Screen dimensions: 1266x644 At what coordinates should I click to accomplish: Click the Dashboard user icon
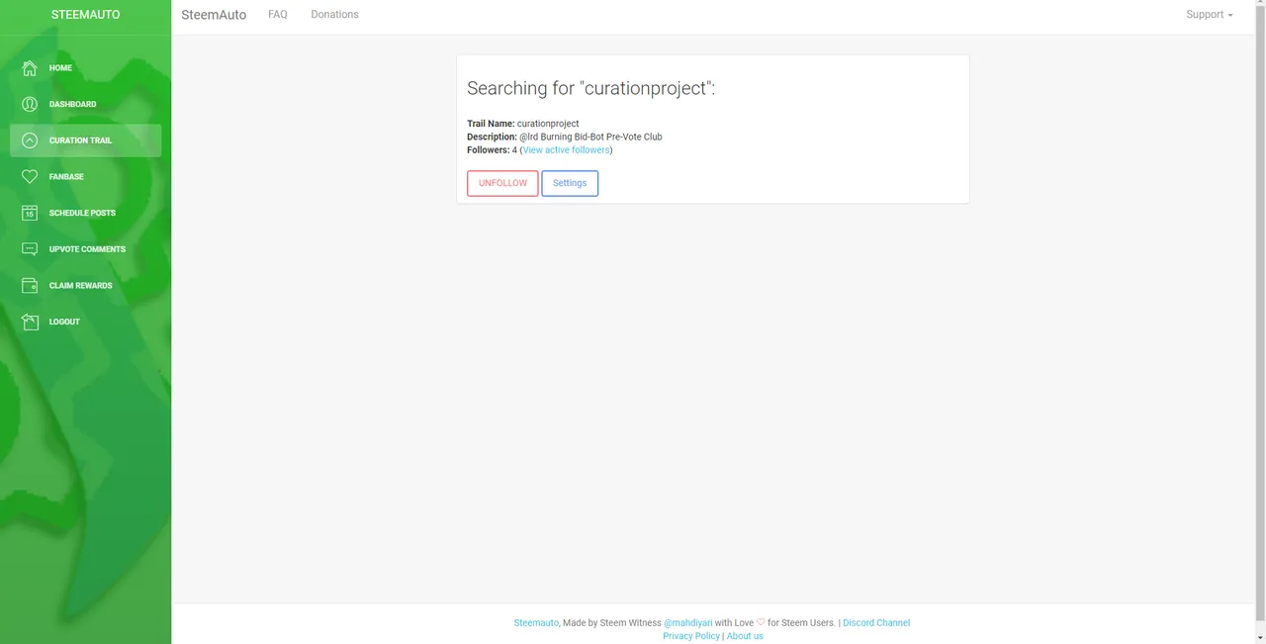coord(30,104)
